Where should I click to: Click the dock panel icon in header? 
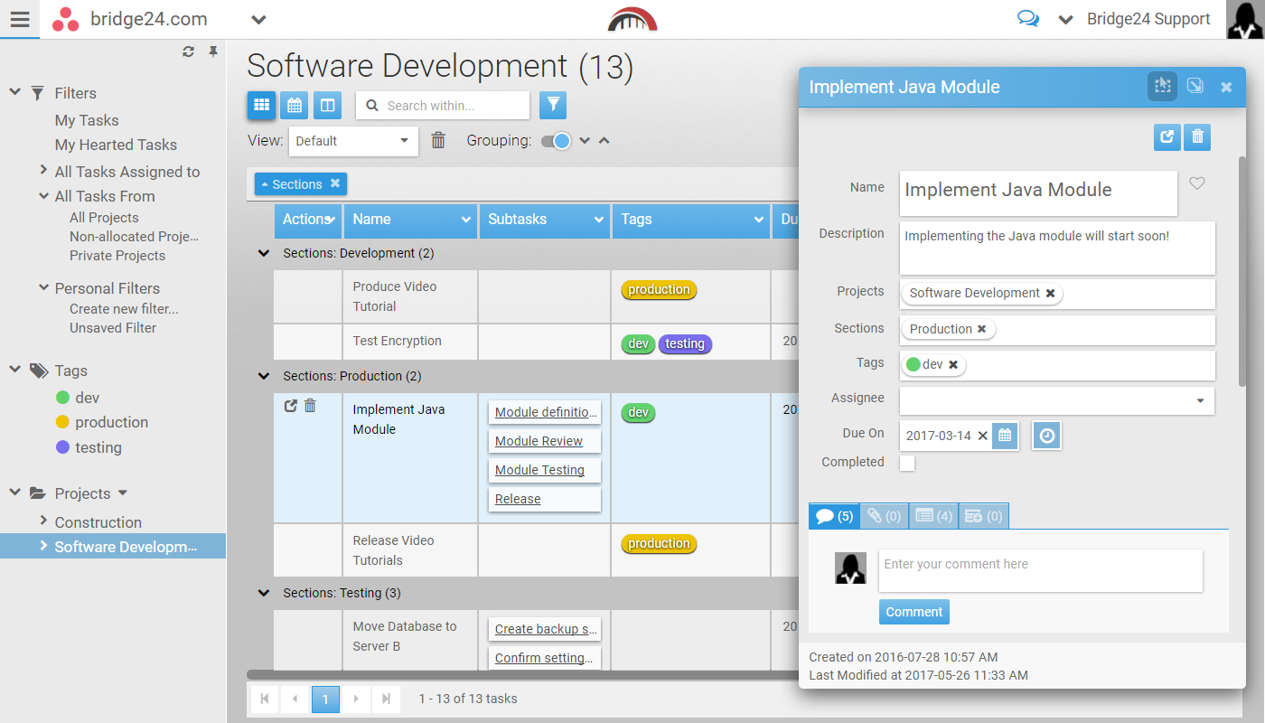(1163, 87)
